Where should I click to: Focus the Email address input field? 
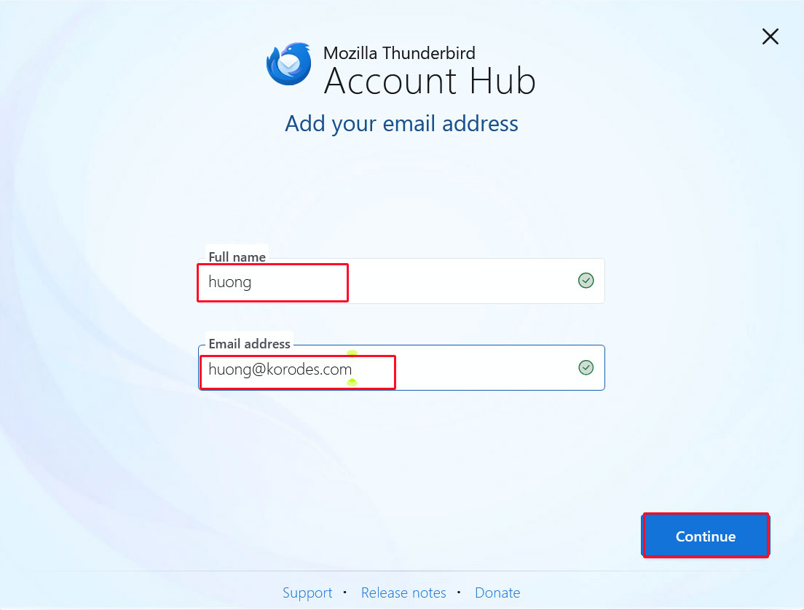tap(401, 368)
